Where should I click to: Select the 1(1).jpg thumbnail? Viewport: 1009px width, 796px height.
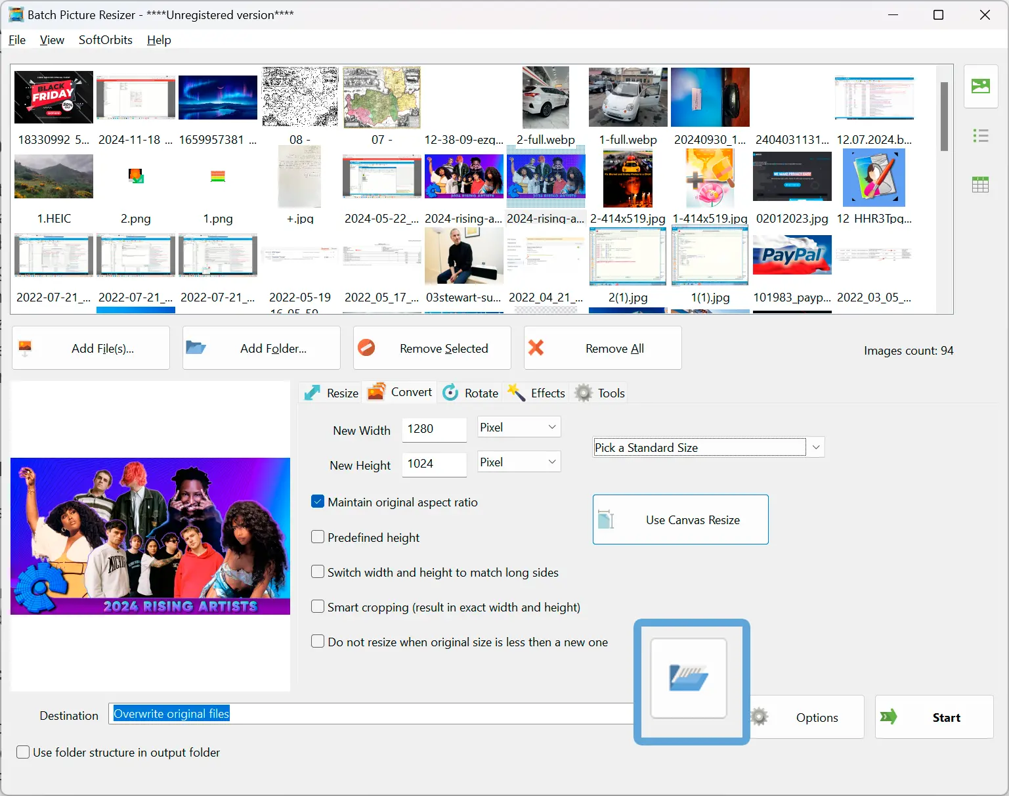click(710, 256)
